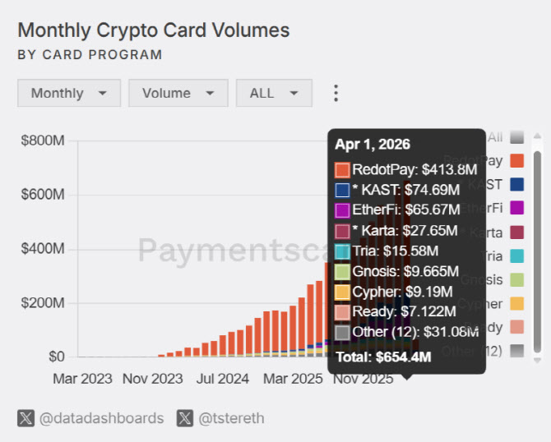Click the legend scrollbar up arrow
Viewport: 551px width, 442px height.
click(537, 136)
